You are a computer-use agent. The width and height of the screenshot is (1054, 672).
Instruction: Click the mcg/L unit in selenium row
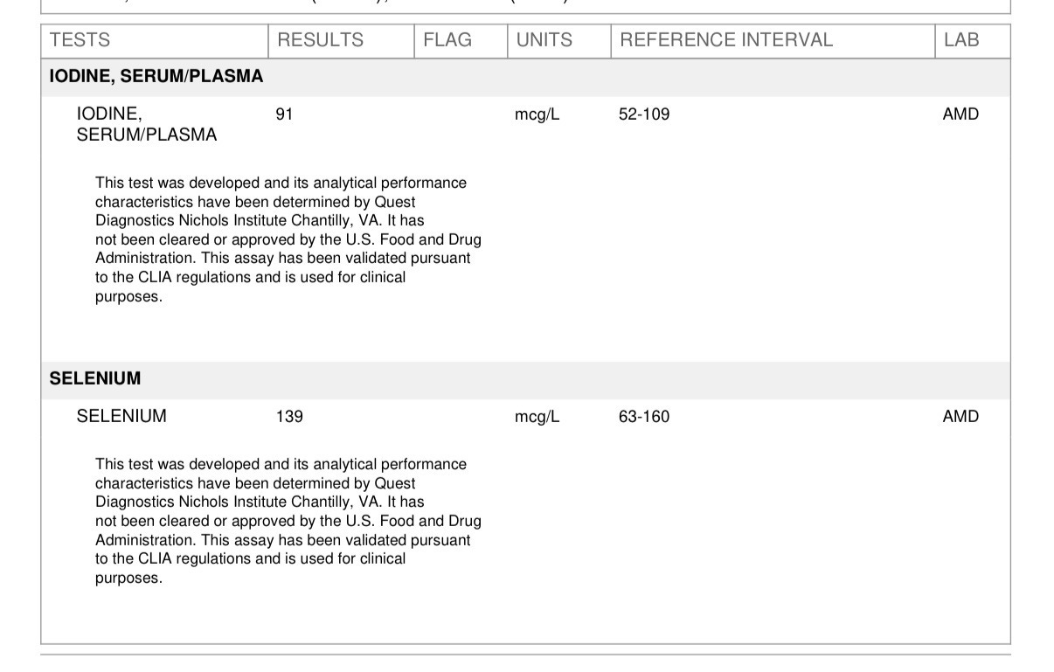point(537,418)
